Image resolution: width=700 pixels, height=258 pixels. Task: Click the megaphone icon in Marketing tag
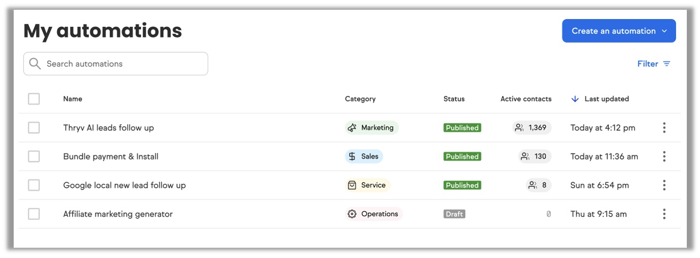[352, 128]
